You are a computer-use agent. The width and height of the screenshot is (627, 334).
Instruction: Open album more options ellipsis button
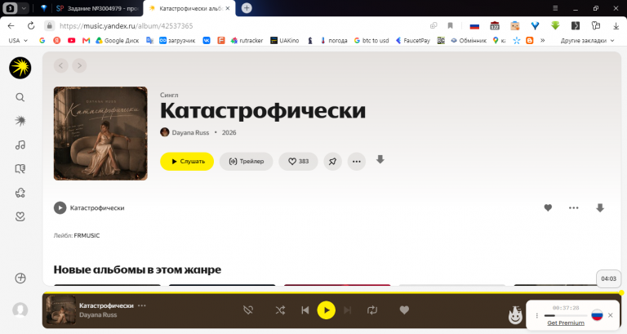357,162
